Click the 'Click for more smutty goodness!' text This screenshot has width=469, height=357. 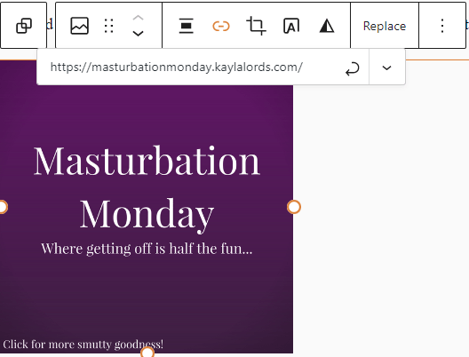[x=83, y=345]
